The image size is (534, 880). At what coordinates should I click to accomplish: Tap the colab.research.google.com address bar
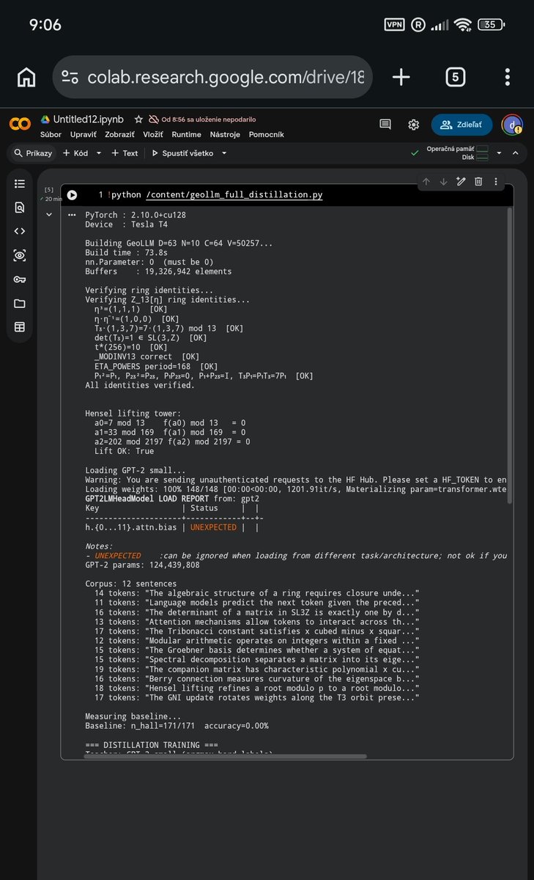212,77
